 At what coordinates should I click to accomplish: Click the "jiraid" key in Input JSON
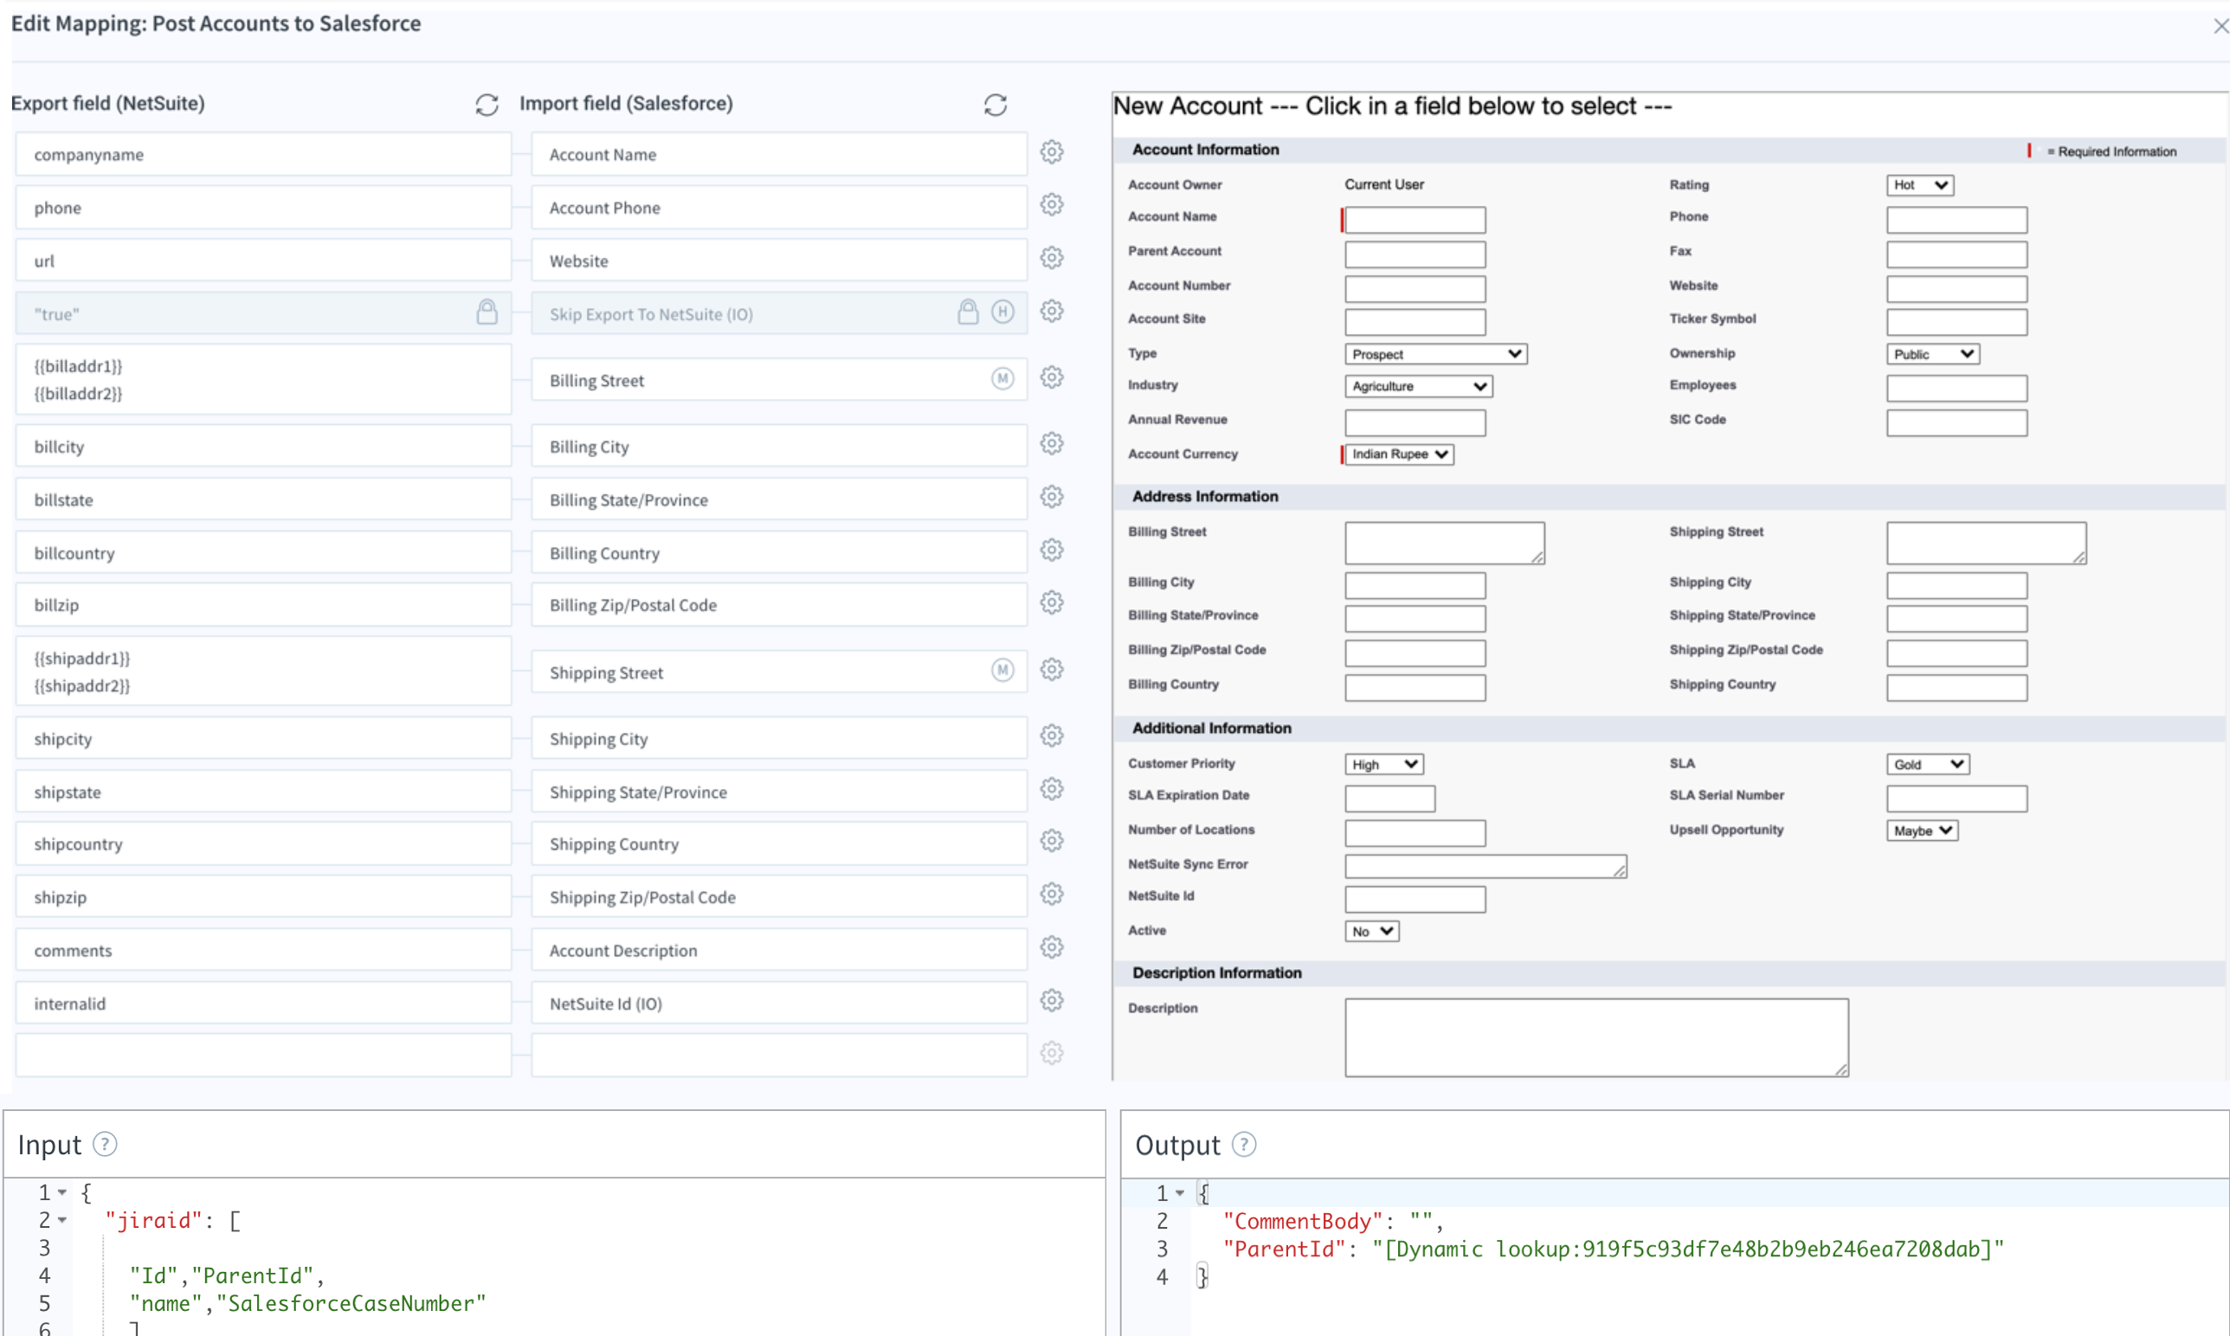pyautogui.click(x=154, y=1220)
